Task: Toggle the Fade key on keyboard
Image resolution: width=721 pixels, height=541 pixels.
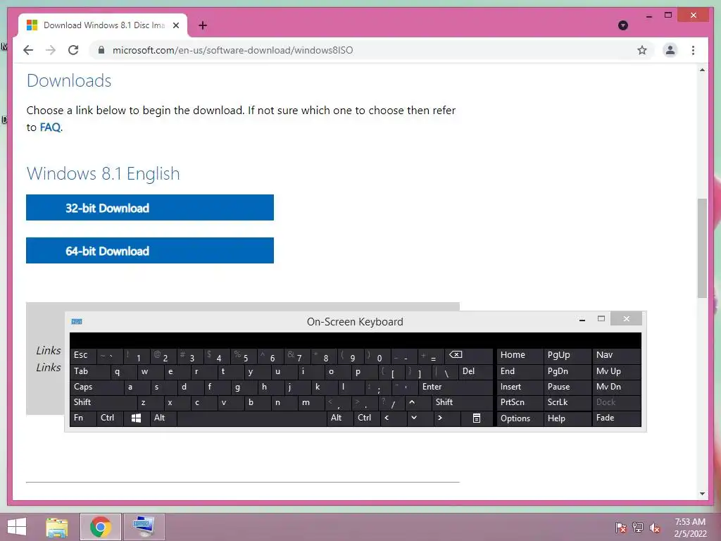Action: click(616, 418)
